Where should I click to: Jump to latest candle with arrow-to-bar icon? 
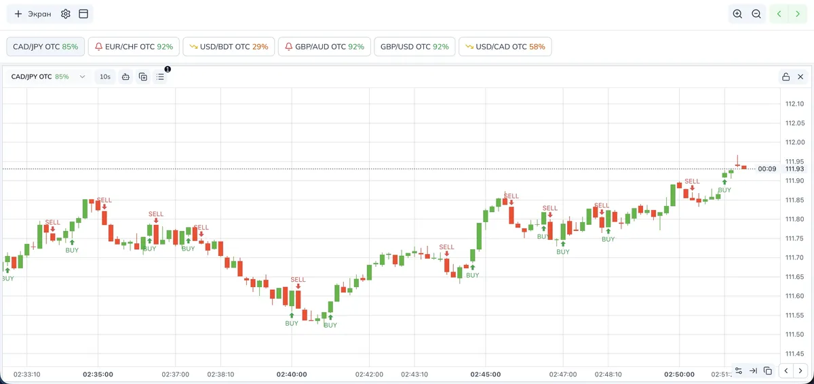[753, 370]
